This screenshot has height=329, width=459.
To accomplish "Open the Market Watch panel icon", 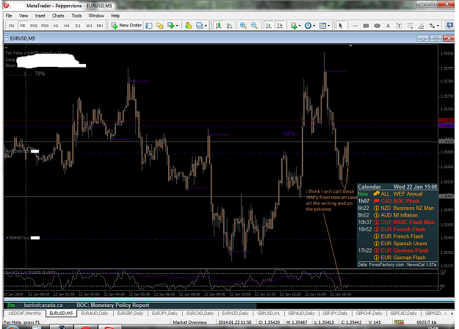I will pyautogui.click(x=149, y=26).
